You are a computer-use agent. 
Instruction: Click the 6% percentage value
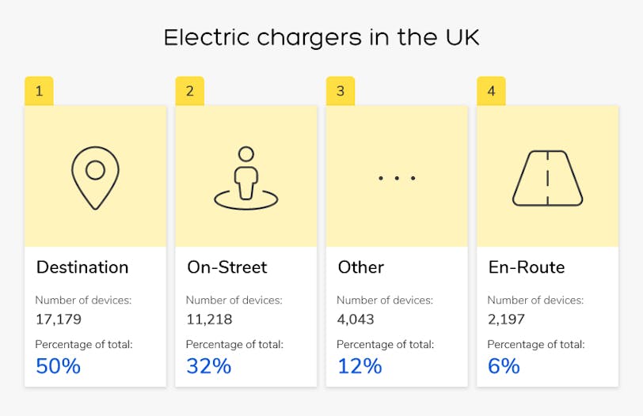[504, 366]
